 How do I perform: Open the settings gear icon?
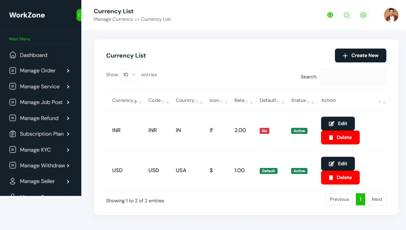[x=363, y=15]
